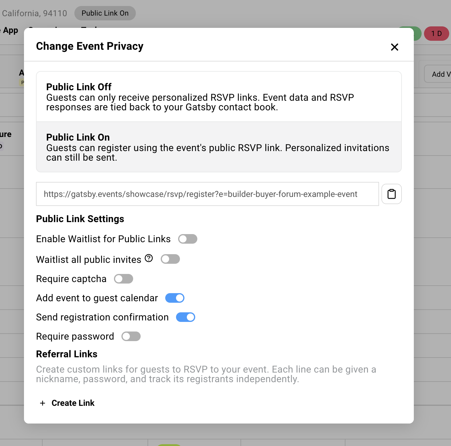
Task: Open the help tooltip for waitlist all invites
Action: [x=148, y=258]
